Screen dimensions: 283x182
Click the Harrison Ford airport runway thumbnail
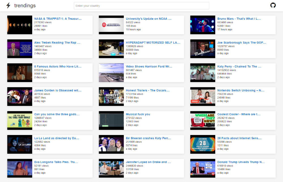tap(111, 73)
